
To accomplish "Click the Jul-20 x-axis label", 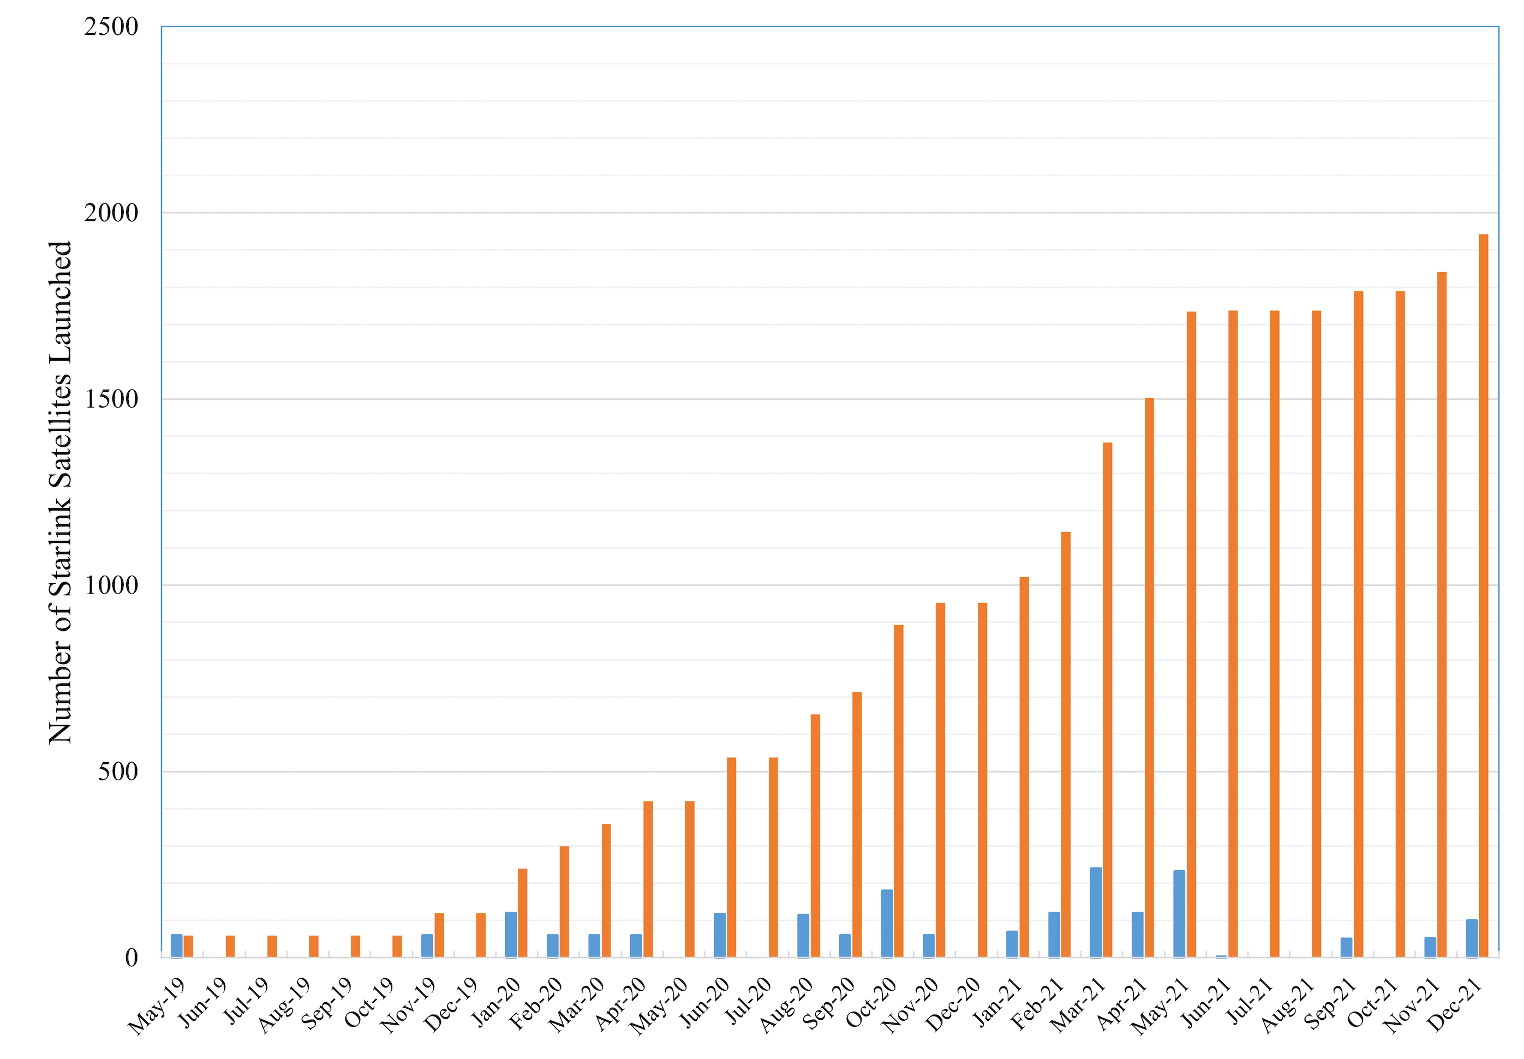I will coord(749,1001).
